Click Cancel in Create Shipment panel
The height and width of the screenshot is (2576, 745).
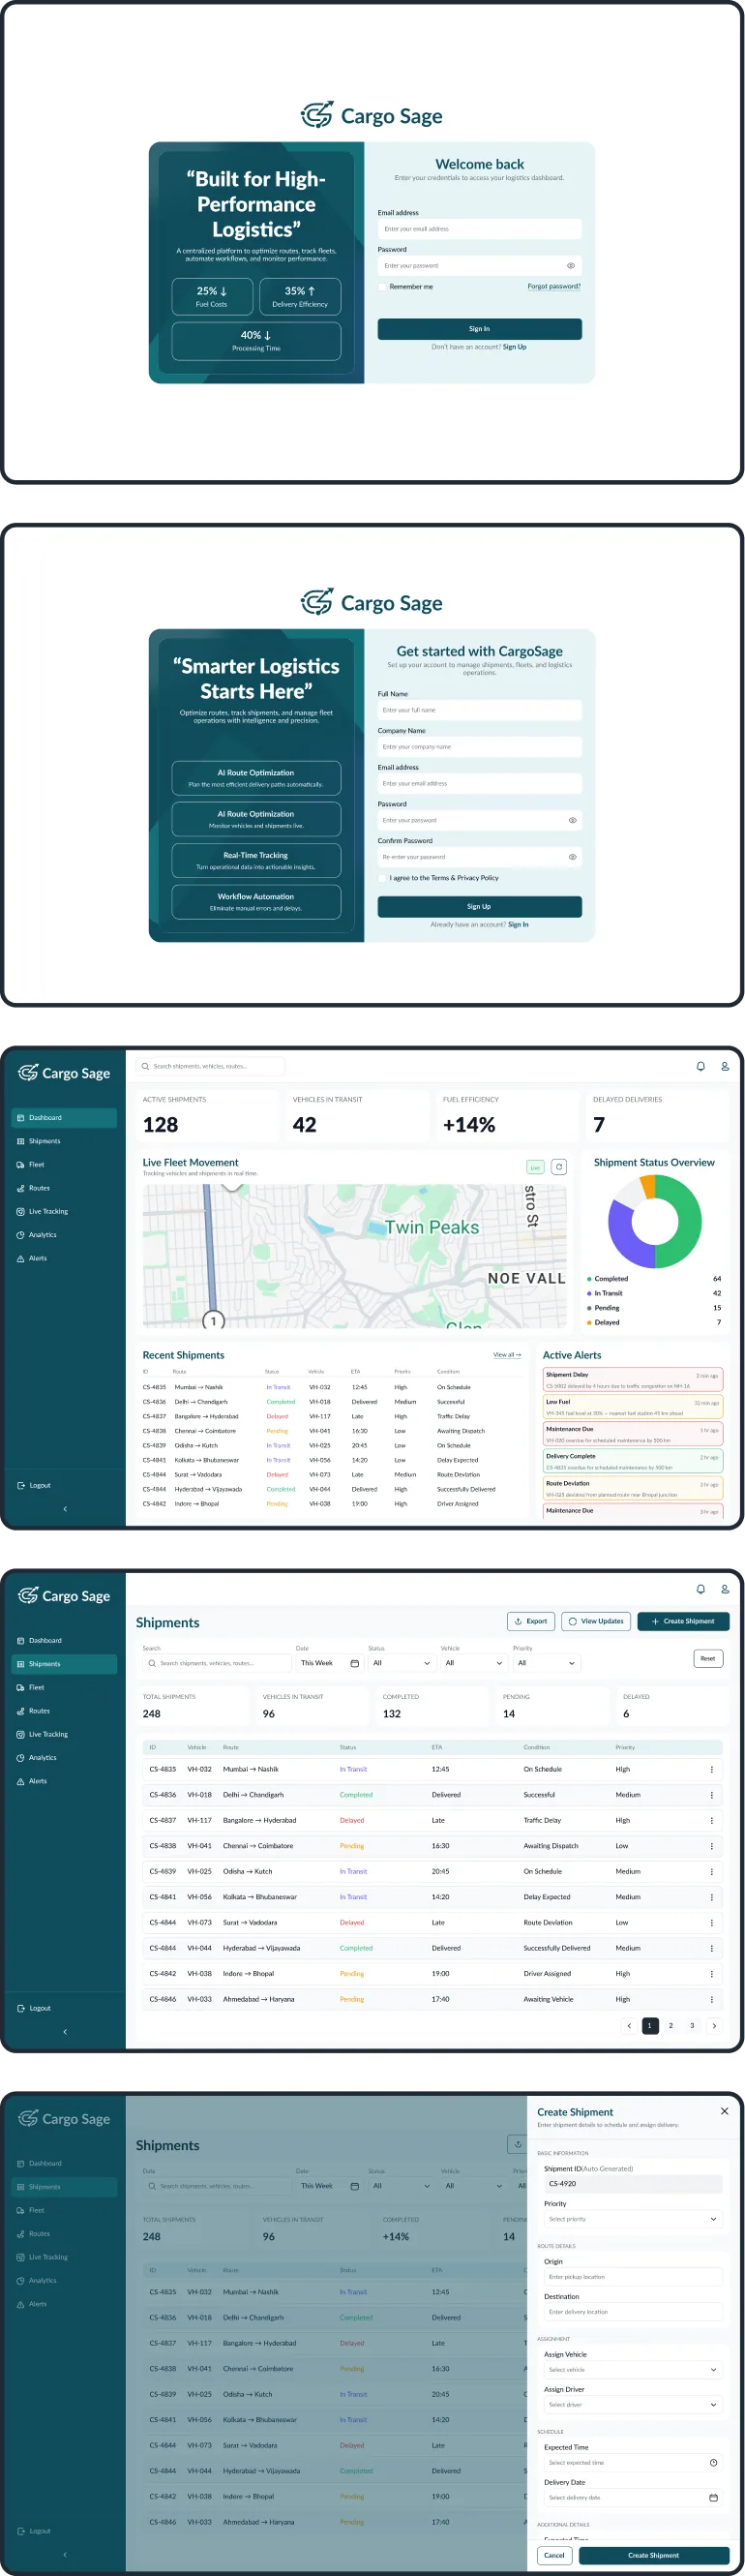[554, 2555]
